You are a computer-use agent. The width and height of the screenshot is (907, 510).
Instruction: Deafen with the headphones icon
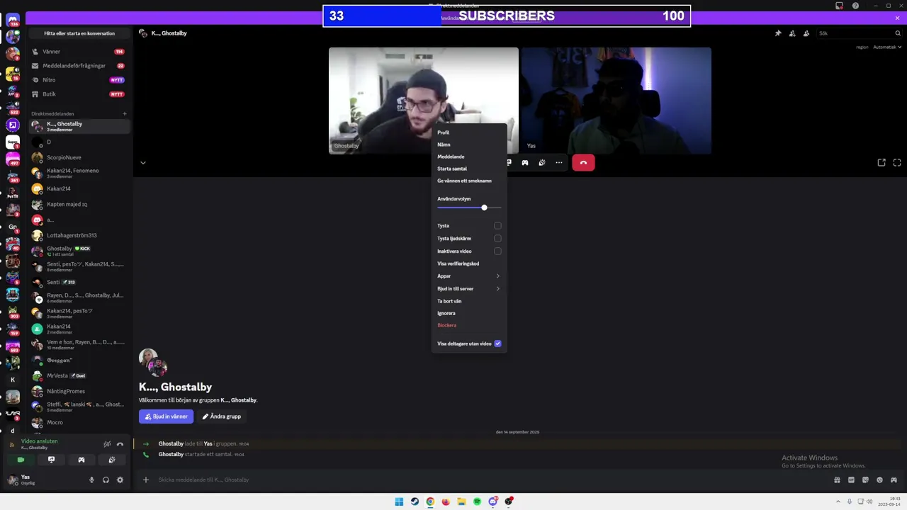106,480
